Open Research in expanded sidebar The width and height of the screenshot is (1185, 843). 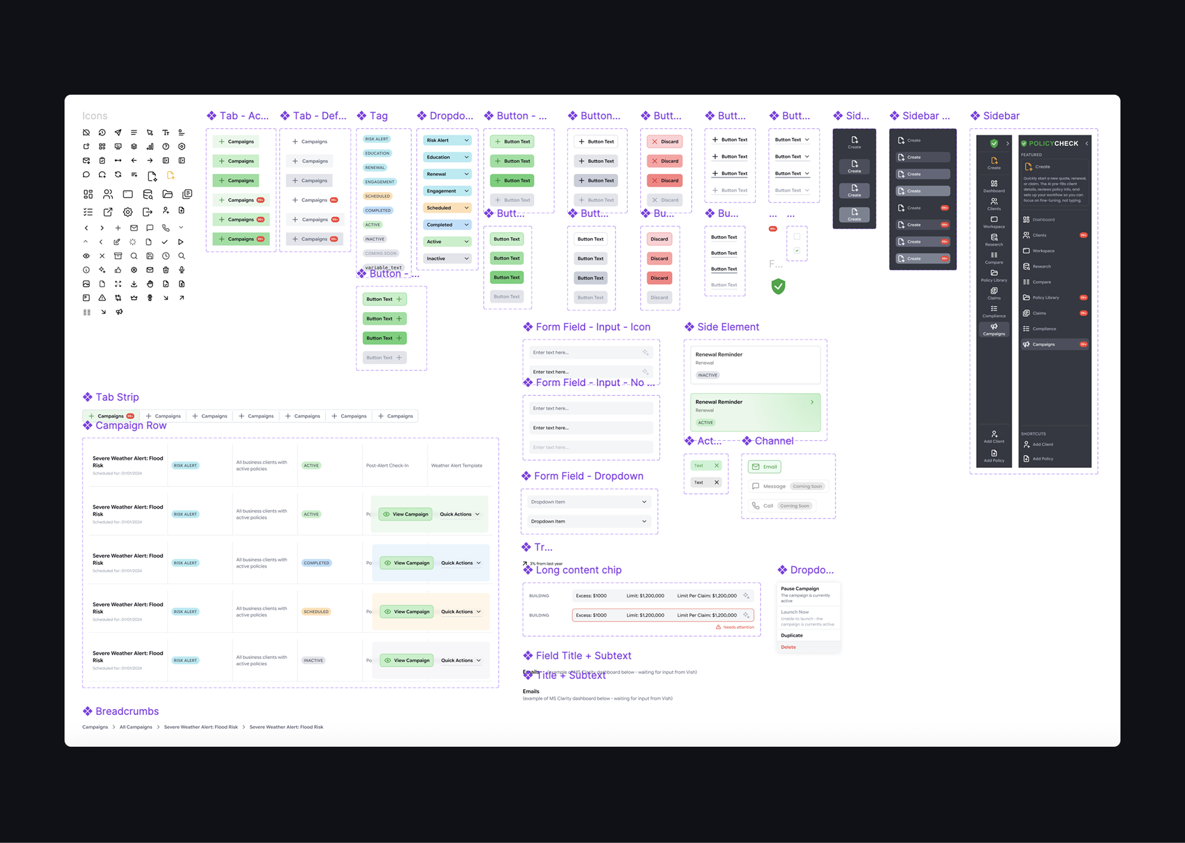pyautogui.click(x=1041, y=266)
